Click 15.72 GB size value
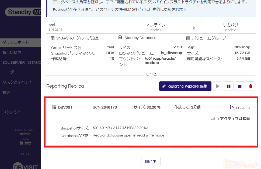The height and width of the screenshot is (169, 261). tap(242, 53)
